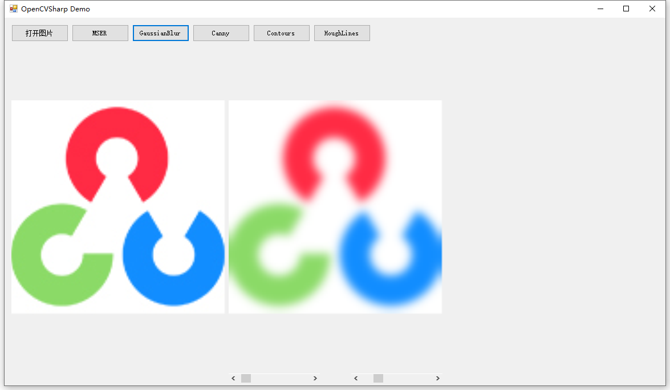Select the Contours button
670x390 pixels.
[x=282, y=33]
